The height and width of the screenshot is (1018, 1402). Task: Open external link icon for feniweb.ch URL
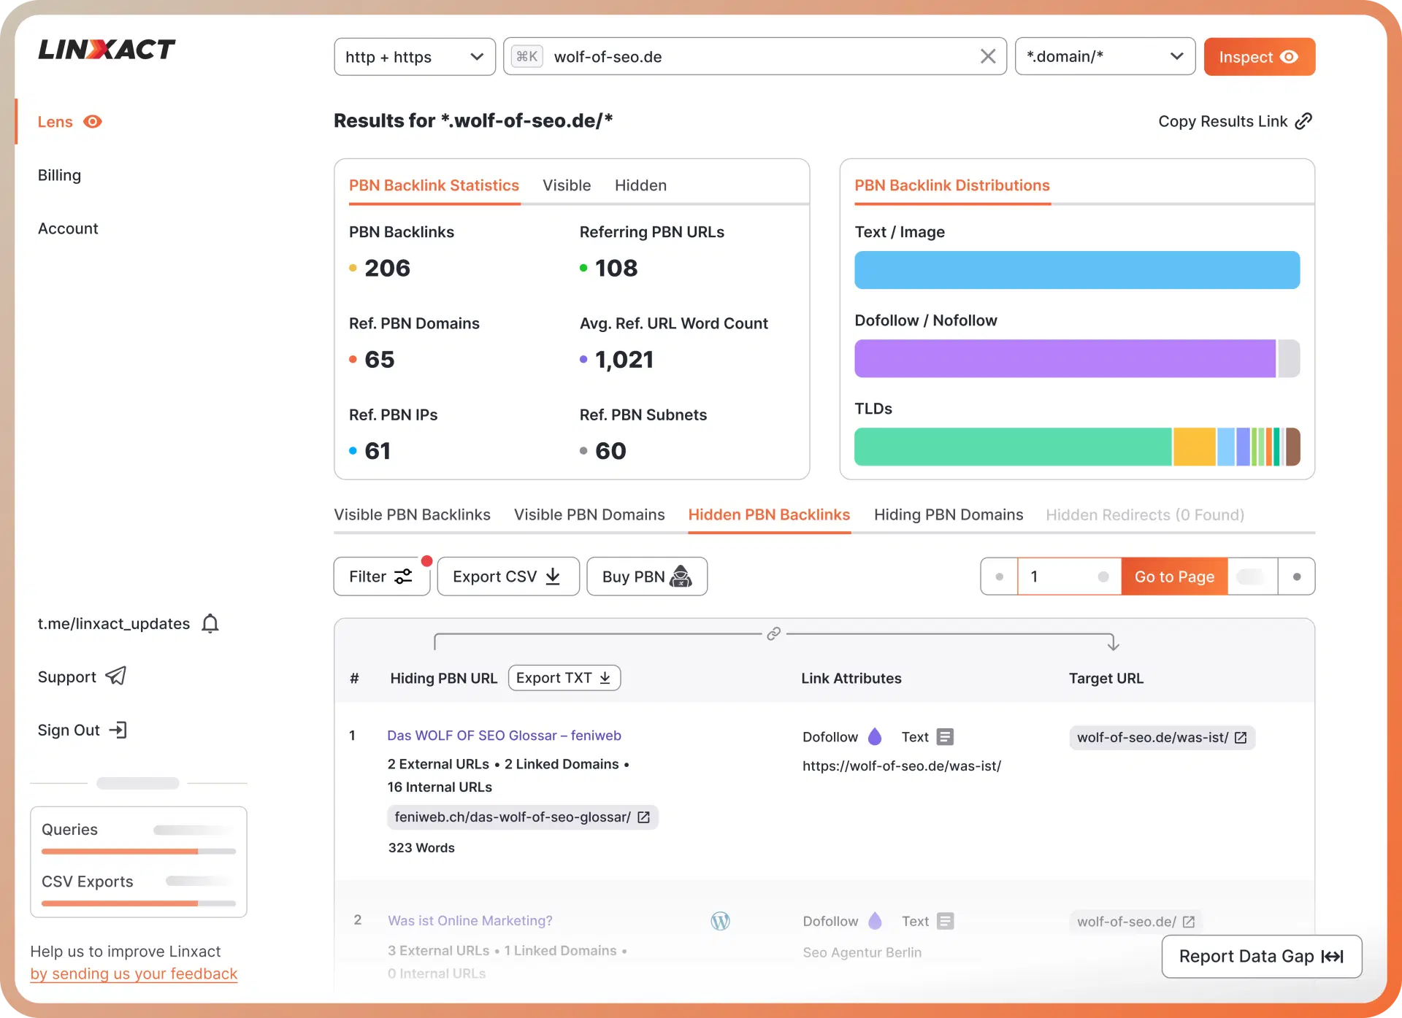pos(643,817)
